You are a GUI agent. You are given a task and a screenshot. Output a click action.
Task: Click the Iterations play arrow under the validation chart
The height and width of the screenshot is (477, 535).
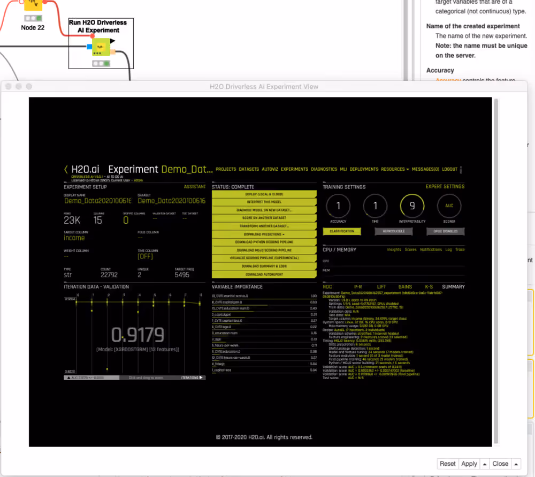click(x=201, y=377)
